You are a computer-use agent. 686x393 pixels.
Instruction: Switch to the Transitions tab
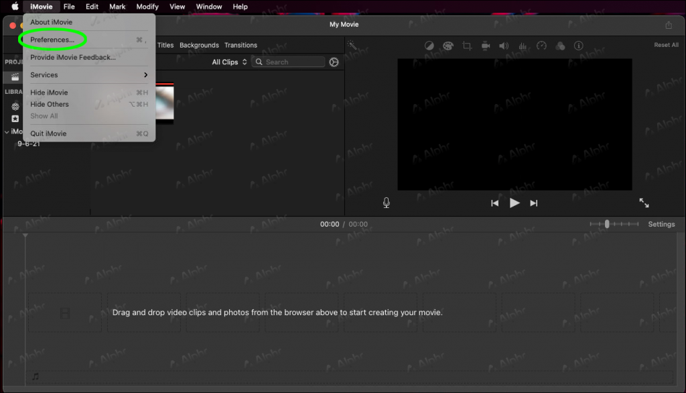241,45
